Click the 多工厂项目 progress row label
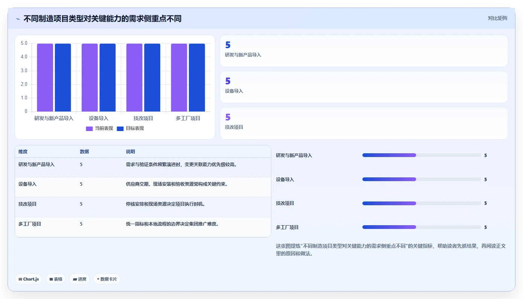This screenshot has height=299, width=523. point(287,227)
